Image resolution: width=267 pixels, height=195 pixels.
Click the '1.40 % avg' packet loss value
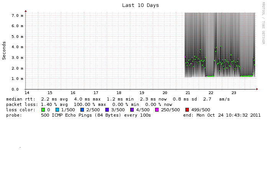pos(54,104)
